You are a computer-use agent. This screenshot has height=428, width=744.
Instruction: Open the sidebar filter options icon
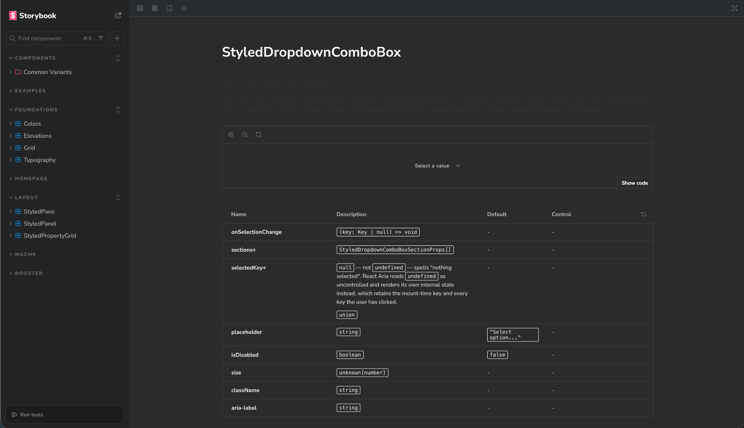point(101,38)
